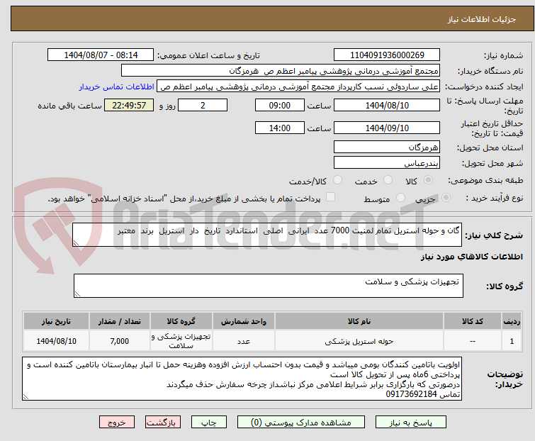Image resolution: width=535 pixels, height=441 pixels.
Task: Click the تعداد / مقدار column header
Action: click(120, 321)
